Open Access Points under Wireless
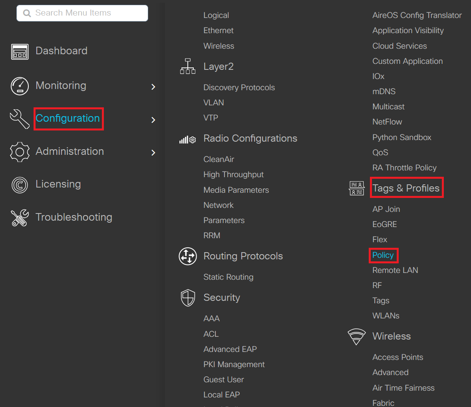Screen dimensions: 471x407 click(x=397, y=357)
